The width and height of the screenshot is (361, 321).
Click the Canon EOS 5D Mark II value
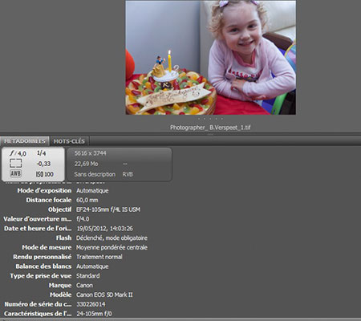point(104,295)
